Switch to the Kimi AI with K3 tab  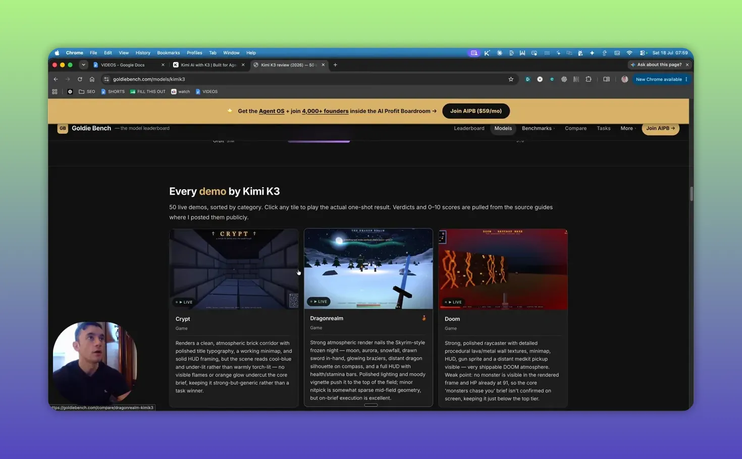(208, 65)
